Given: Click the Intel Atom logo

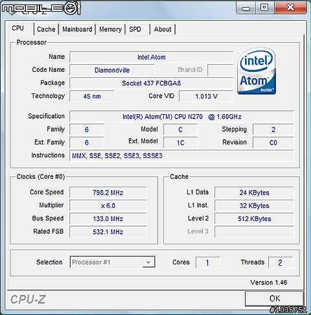Looking at the screenshot, I should click(257, 71).
